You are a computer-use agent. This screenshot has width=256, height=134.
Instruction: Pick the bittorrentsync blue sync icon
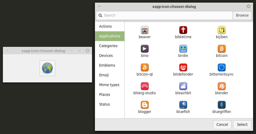[222, 68]
